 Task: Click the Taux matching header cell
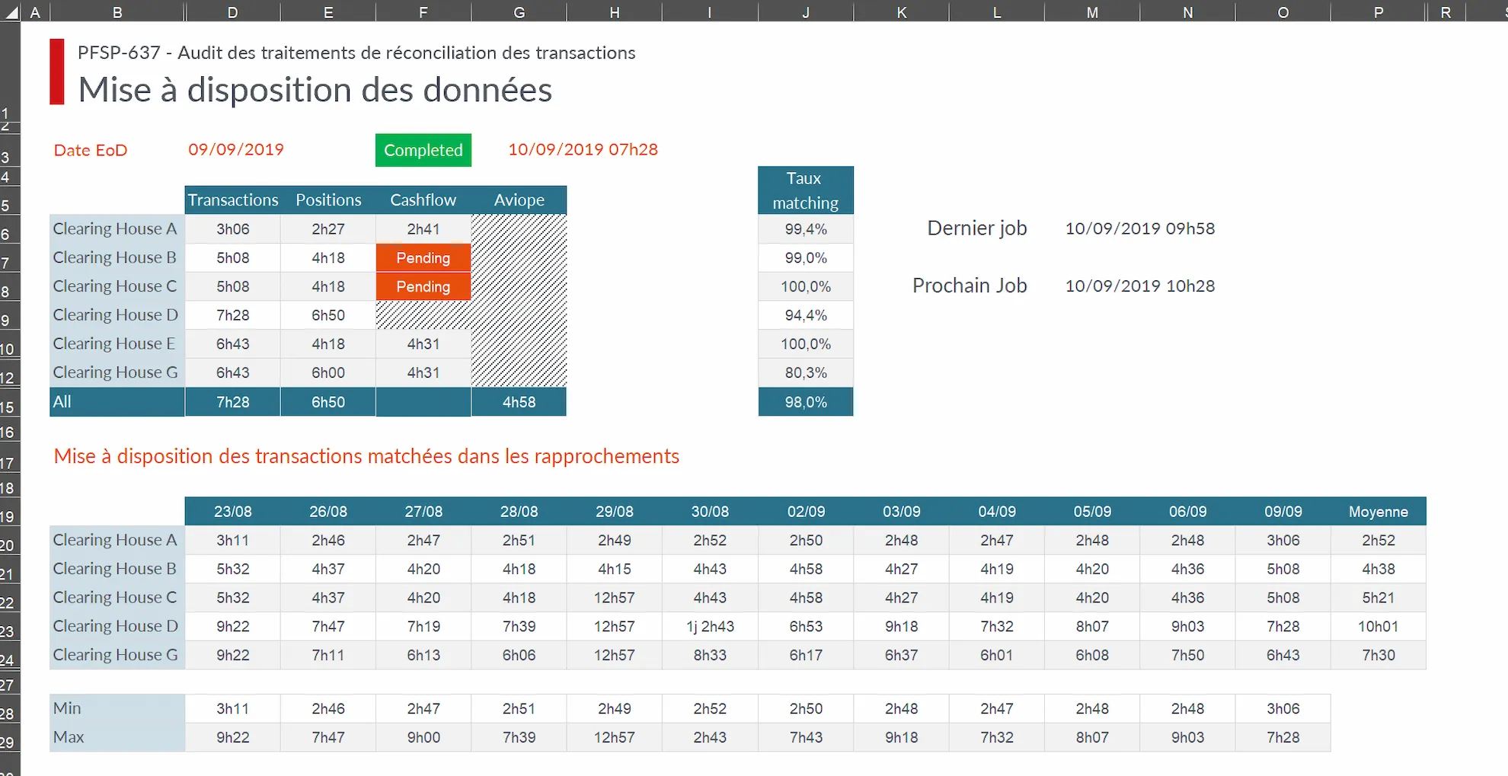(x=805, y=190)
